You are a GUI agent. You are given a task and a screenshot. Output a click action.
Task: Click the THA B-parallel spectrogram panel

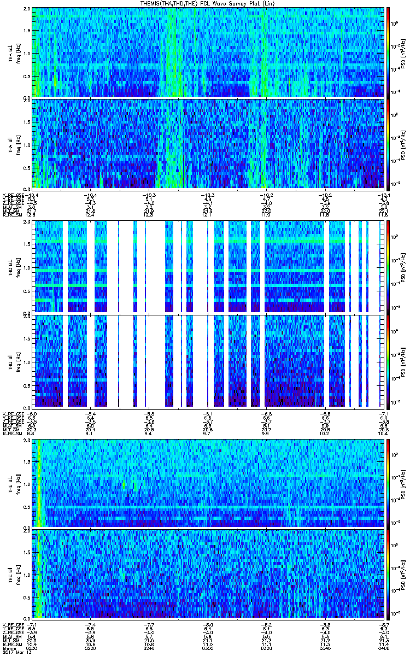tap(208, 143)
